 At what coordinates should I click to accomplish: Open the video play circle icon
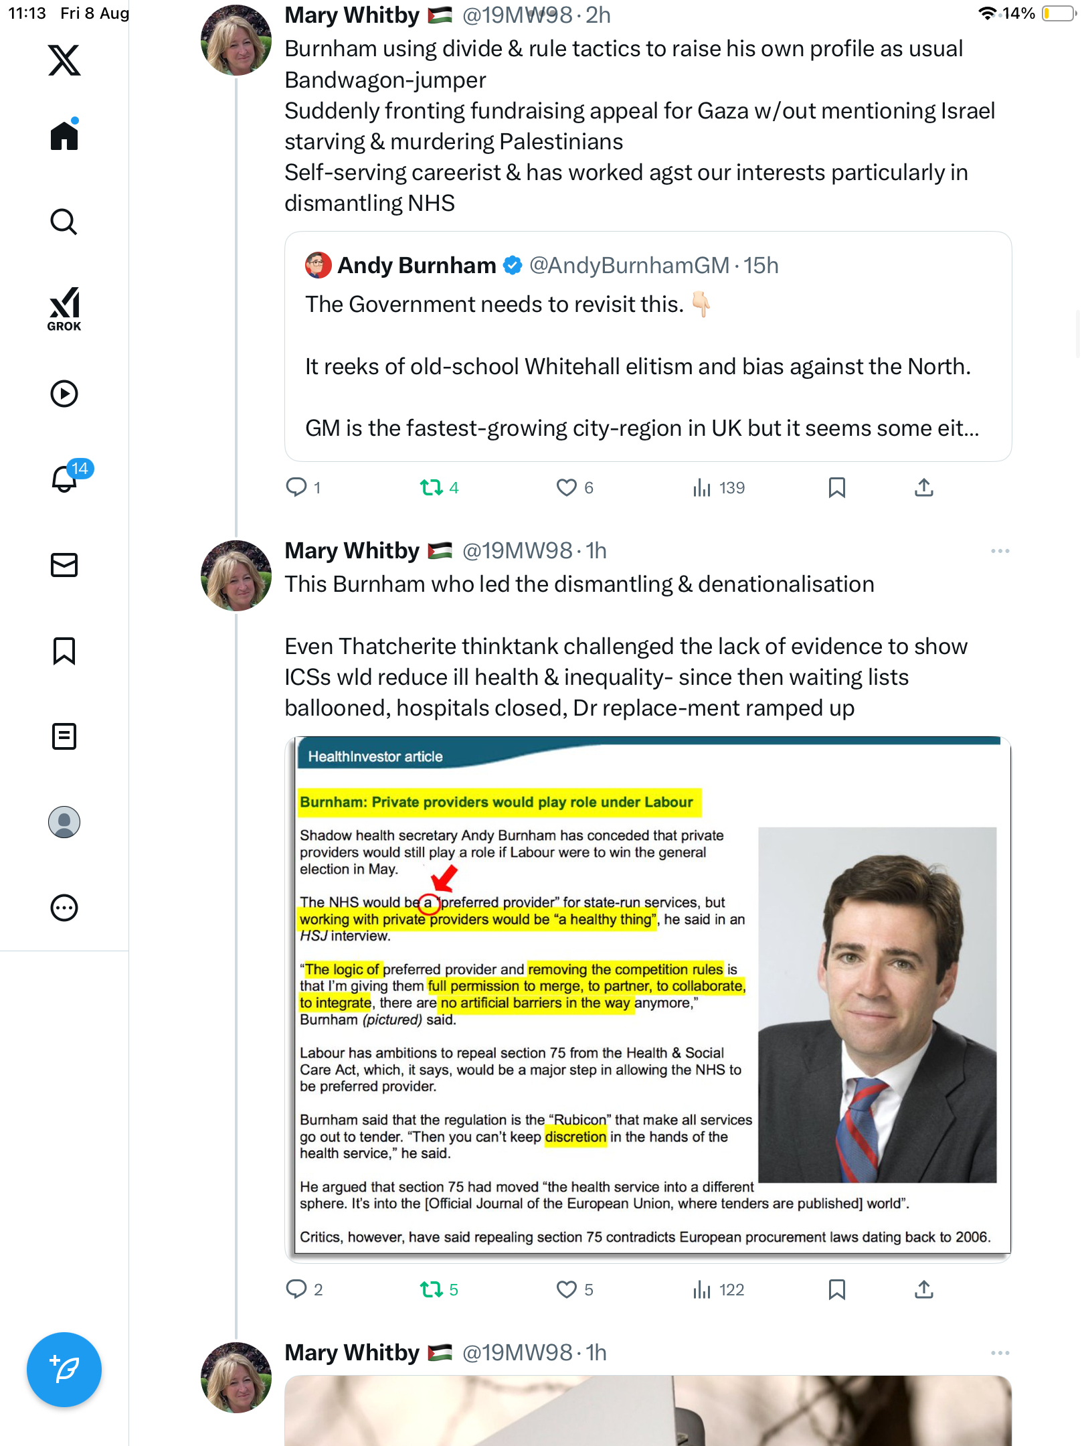(x=64, y=394)
